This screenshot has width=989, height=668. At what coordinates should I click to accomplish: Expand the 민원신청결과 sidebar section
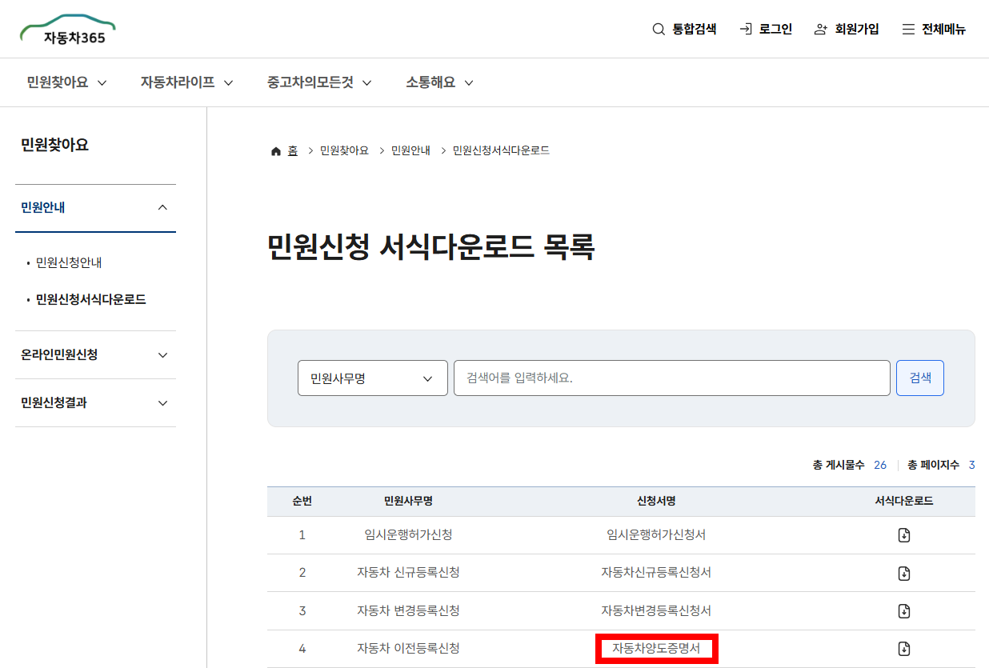coord(95,403)
